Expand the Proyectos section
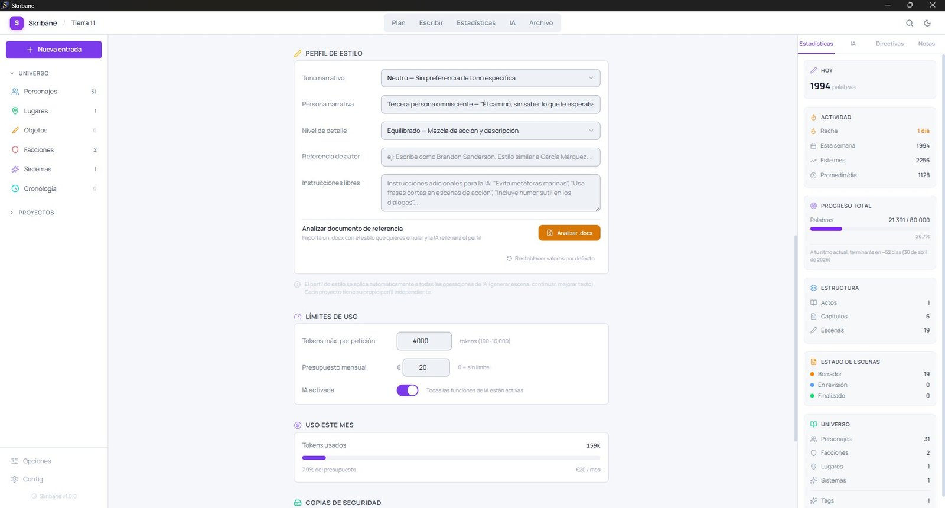This screenshot has height=508, width=945. (35, 213)
